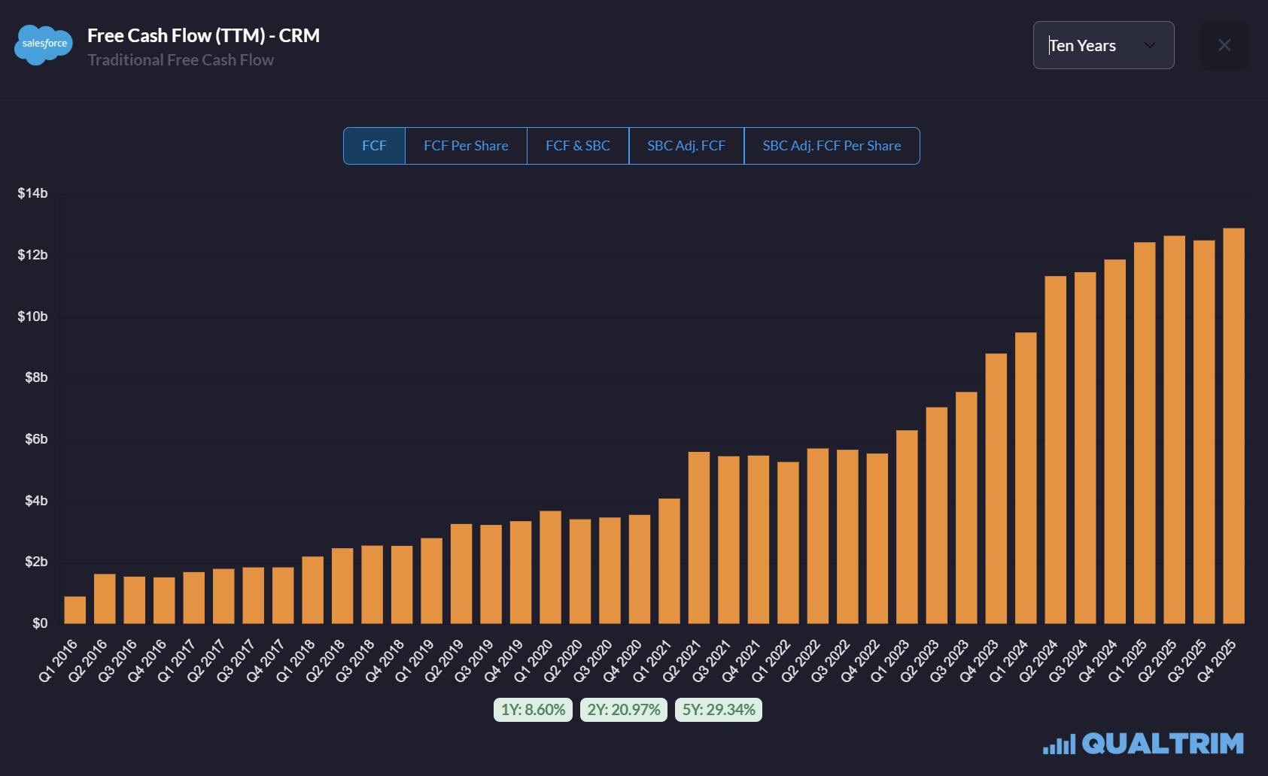Screen dimensions: 1268x776
Task: Click the $12b axis label
Action: [x=32, y=255]
